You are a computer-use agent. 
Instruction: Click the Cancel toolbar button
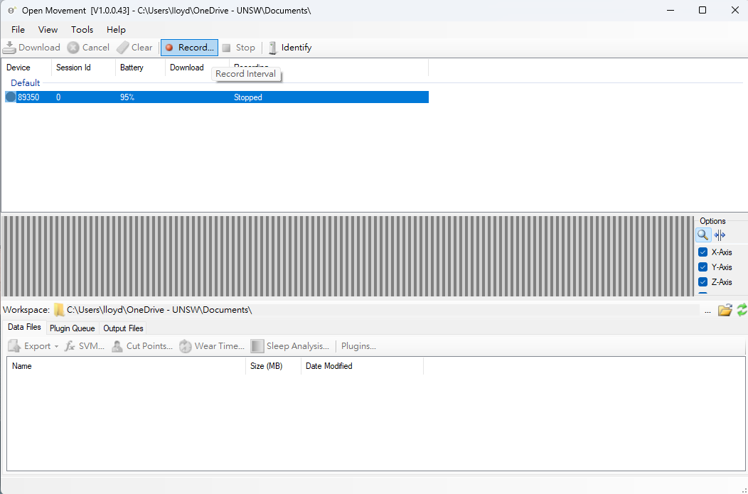tap(88, 47)
